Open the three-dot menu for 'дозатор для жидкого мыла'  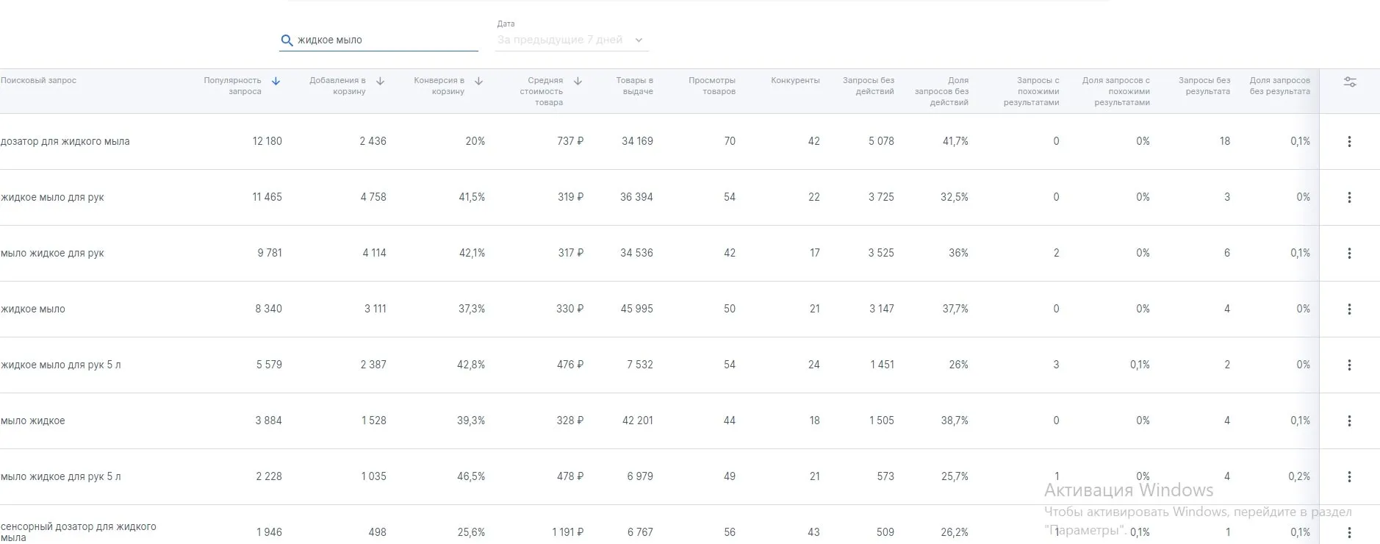pyautogui.click(x=1349, y=141)
